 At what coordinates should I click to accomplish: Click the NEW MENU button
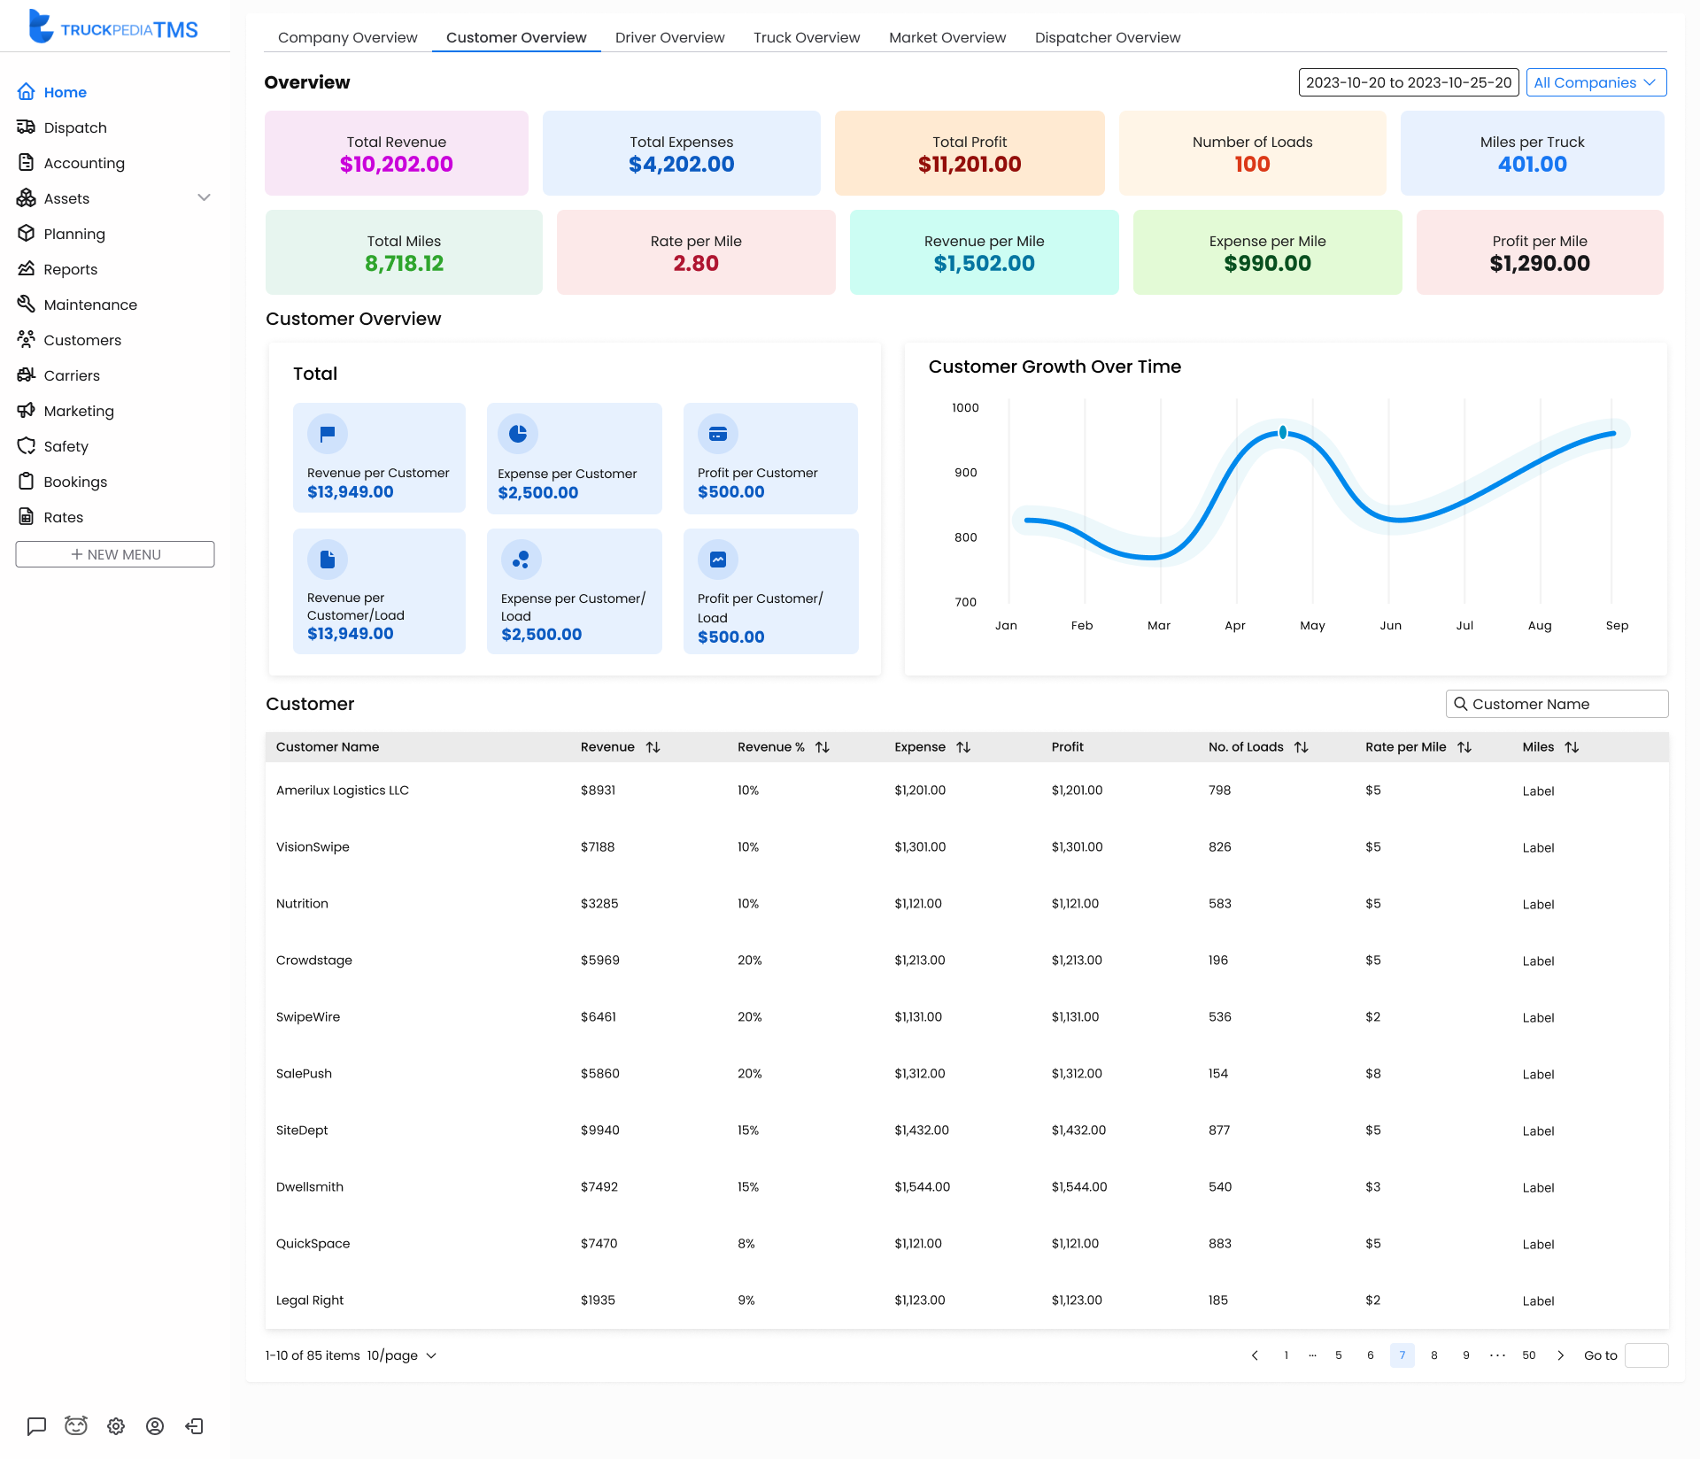tap(115, 554)
